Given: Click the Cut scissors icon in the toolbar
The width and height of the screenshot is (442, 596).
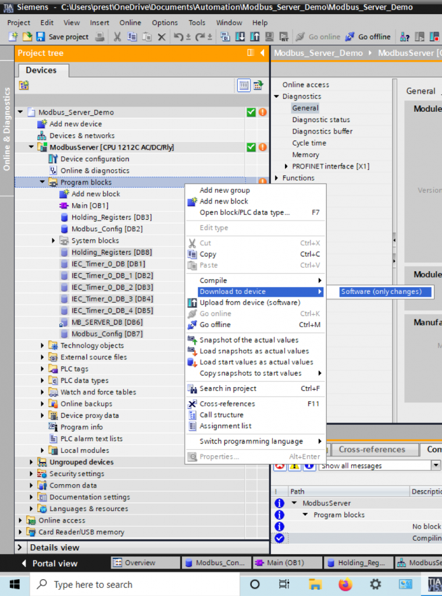Looking at the screenshot, I should 117,37.
